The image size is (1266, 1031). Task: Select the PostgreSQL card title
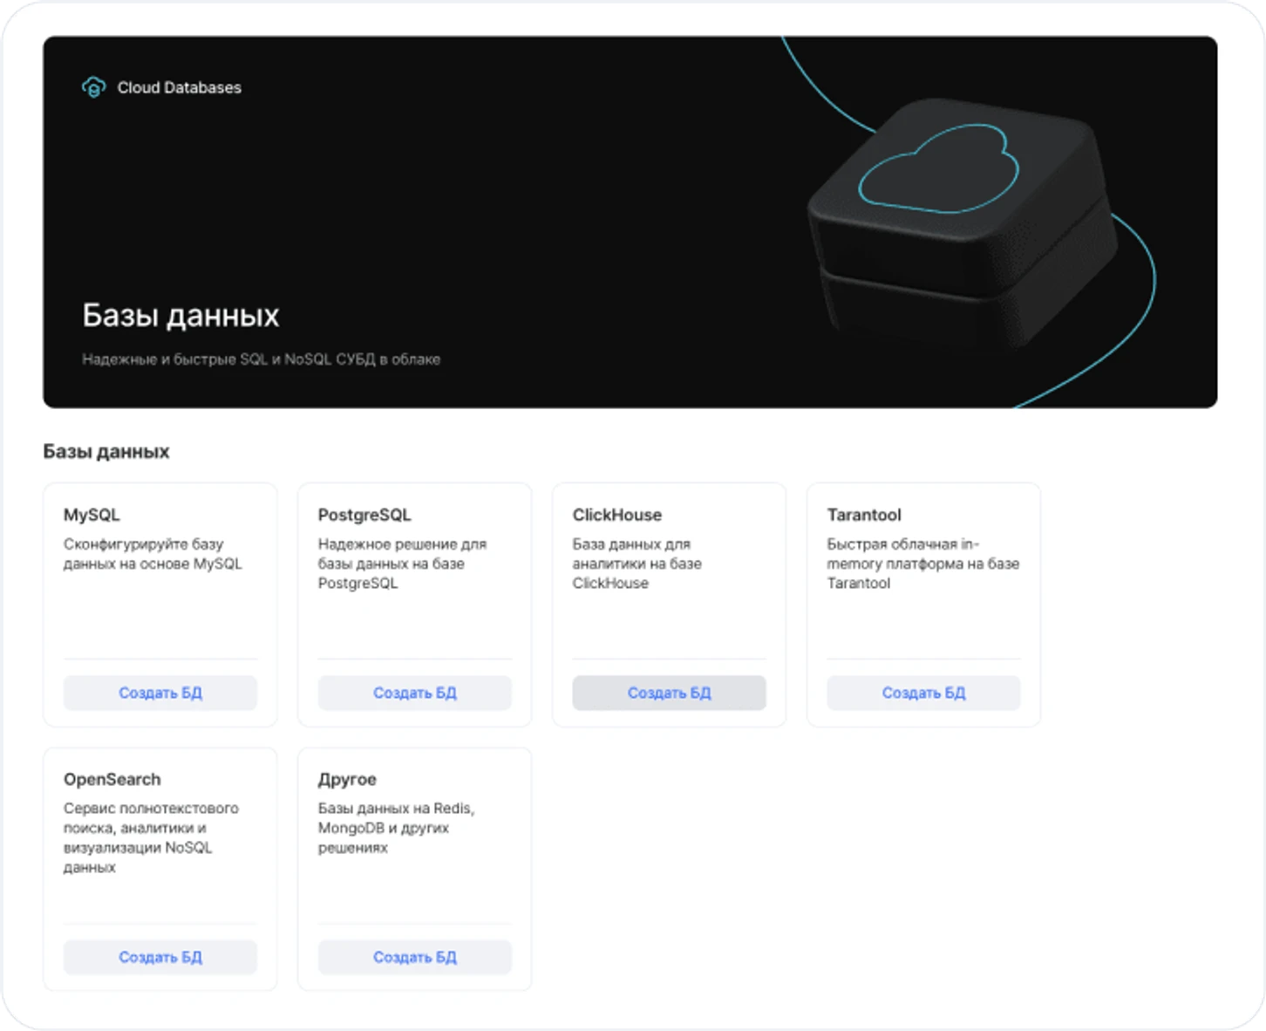tap(365, 515)
